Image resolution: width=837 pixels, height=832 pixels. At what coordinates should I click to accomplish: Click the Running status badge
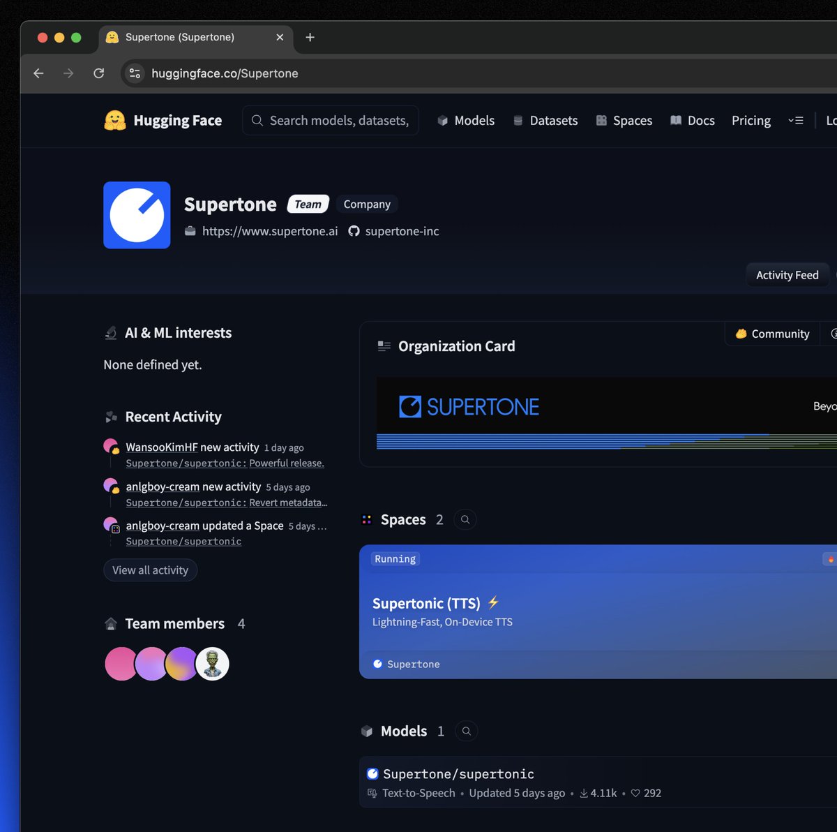[395, 558]
